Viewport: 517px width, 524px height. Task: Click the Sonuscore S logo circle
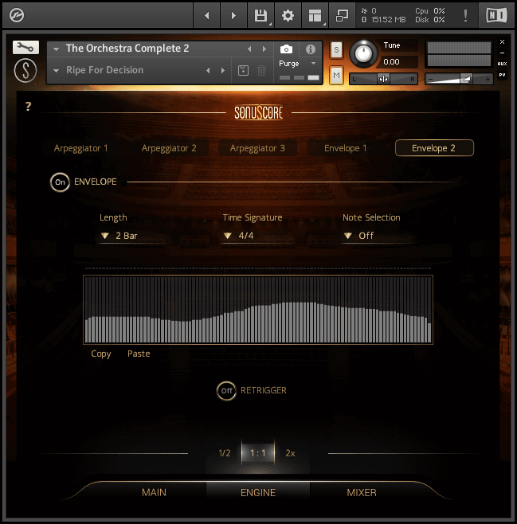click(25, 71)
